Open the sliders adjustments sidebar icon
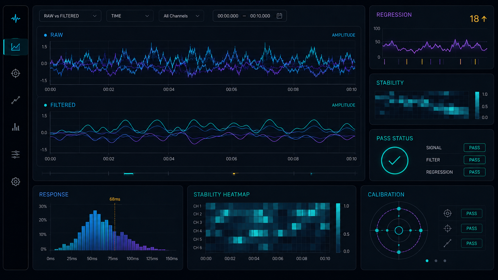Viewport: 498px width, 280px height. (x=15, y=154)
